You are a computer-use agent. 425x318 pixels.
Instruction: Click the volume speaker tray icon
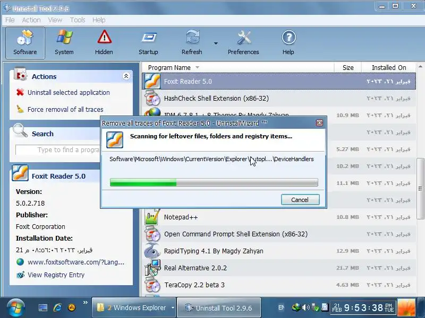tap(305, 307)
